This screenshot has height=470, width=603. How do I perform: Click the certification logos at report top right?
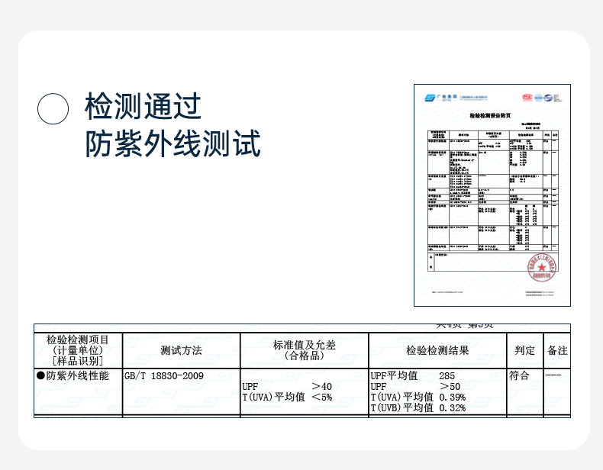pos(541,98)
